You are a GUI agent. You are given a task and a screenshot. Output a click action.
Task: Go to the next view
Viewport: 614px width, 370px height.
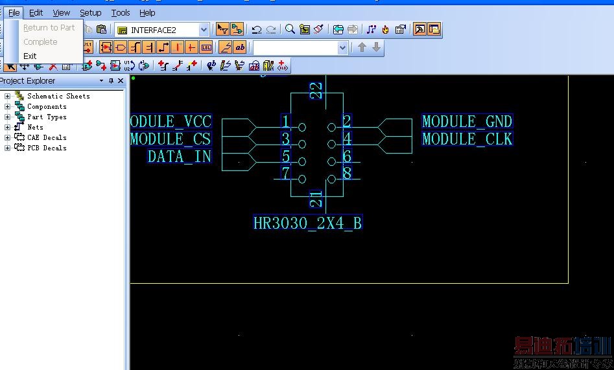click(353, 29)
